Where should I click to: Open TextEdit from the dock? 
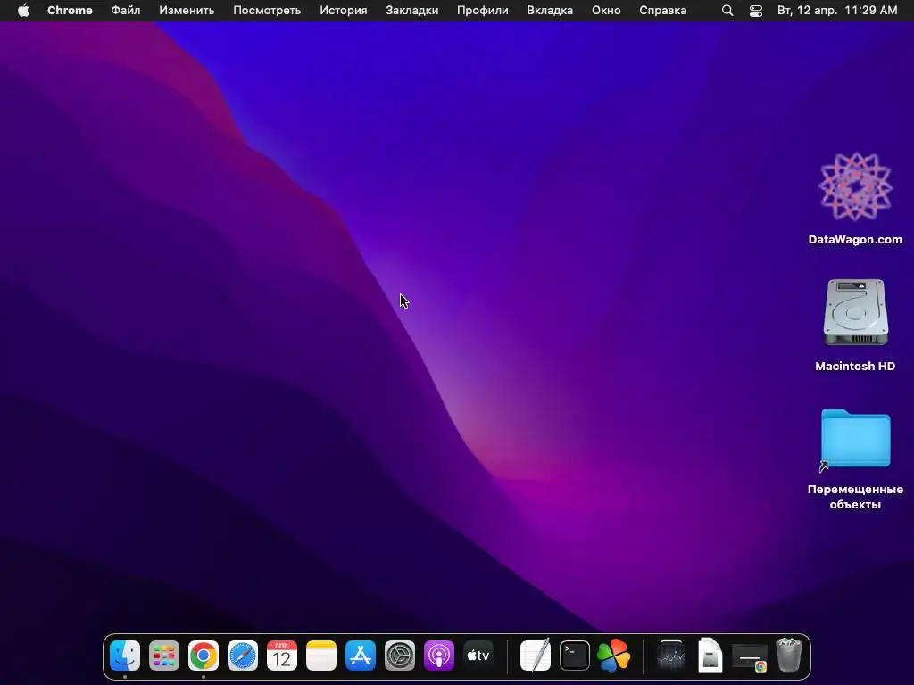(536, 656)
